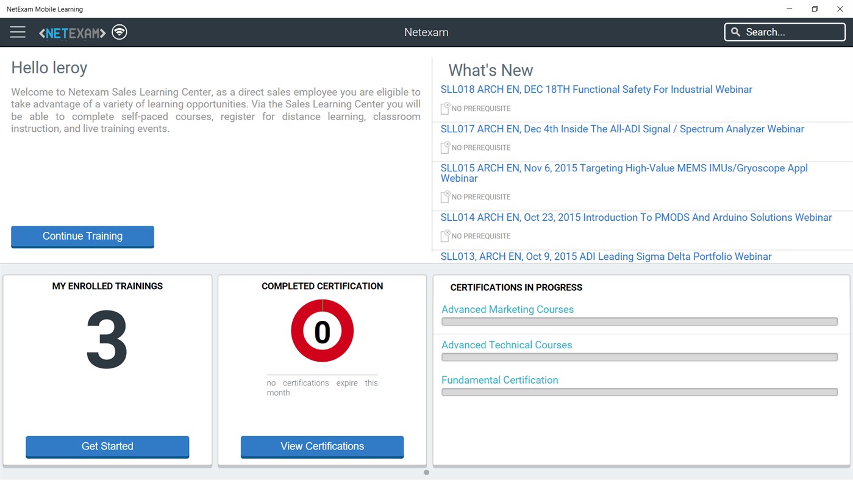Open SLL015 MEMS IMUs/Gyroscope Appl Webinar
Viewport: 853px width, 480px height.
coord(624,173)
